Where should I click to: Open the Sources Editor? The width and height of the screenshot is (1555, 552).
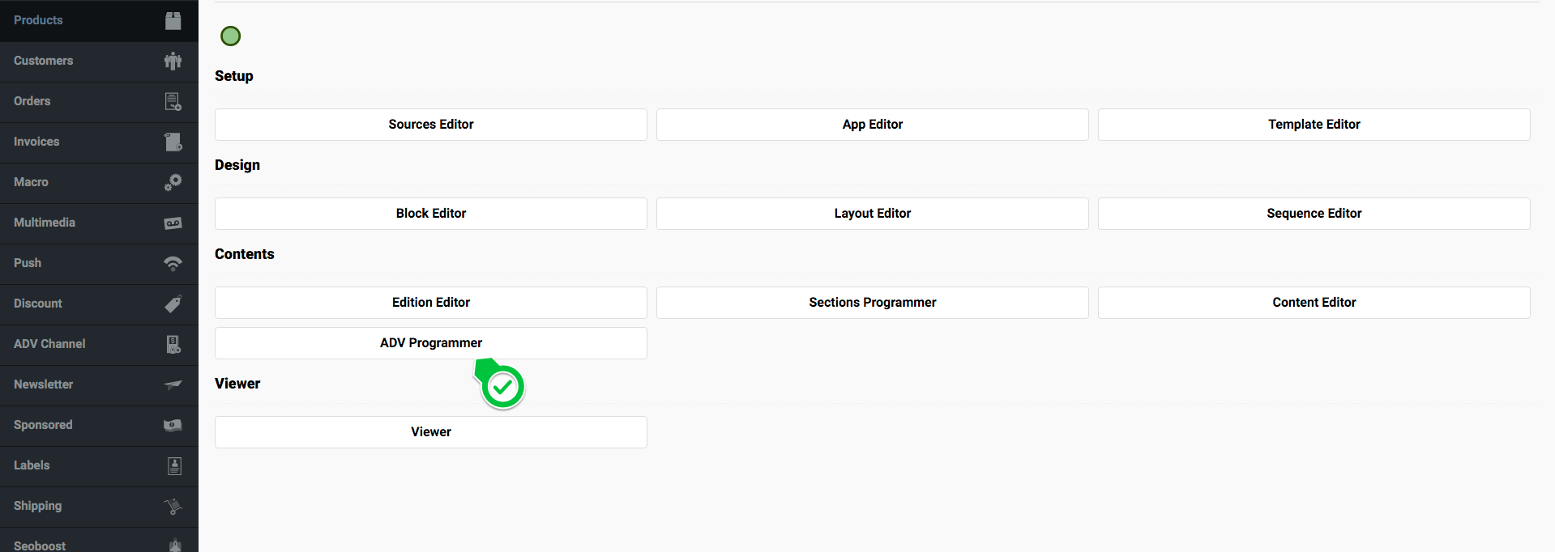(x=430, y=125)
